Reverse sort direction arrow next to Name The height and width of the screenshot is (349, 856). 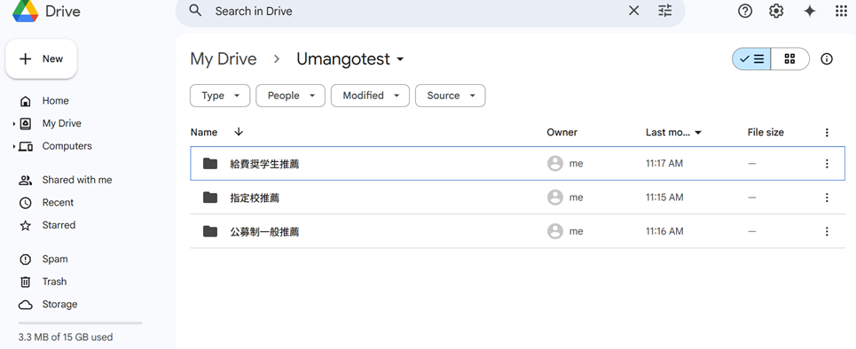(239, 132)
